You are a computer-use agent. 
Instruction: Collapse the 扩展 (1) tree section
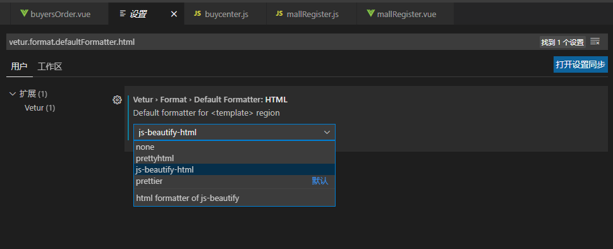point(12,94)
